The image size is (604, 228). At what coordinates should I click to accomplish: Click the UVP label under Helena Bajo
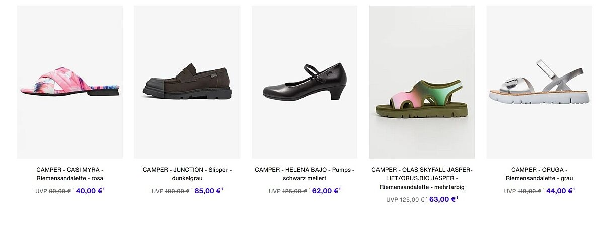pos(274,191)
